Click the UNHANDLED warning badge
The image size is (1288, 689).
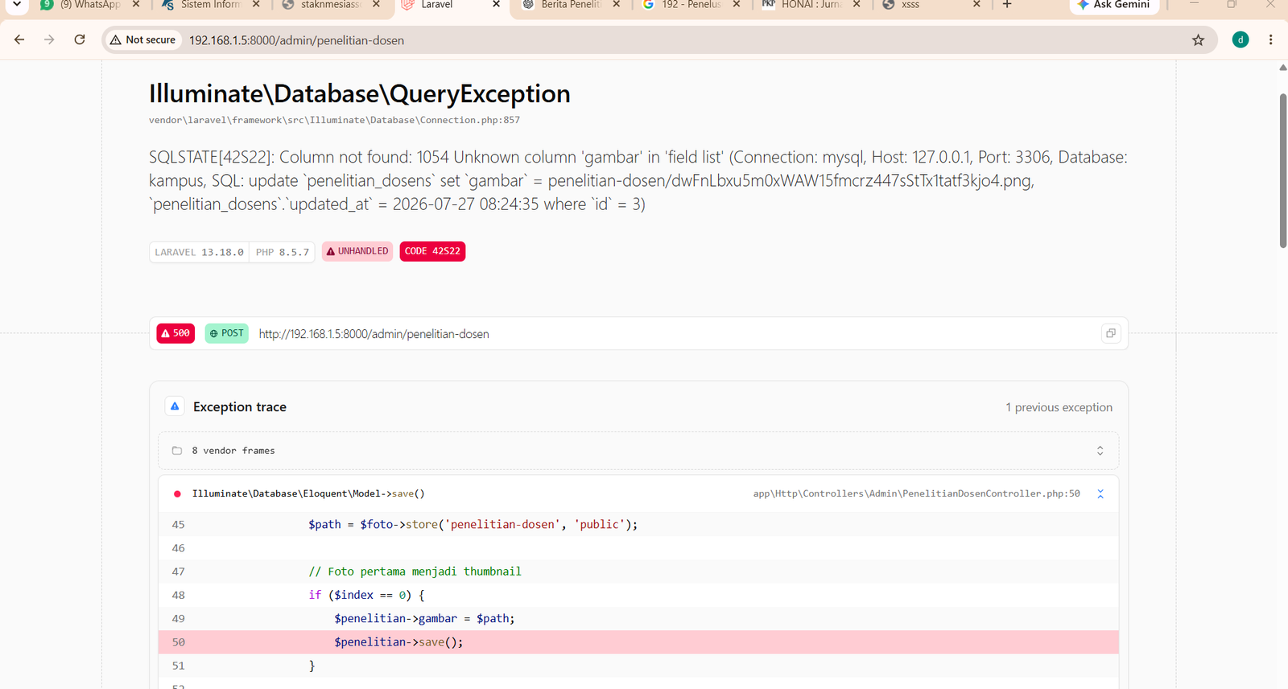click(357, 251)
